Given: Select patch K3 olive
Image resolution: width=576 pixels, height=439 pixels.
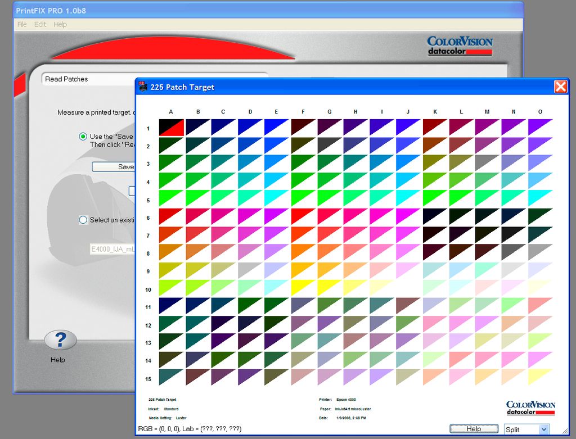Looking at the screenshot, I should (435, 163).
